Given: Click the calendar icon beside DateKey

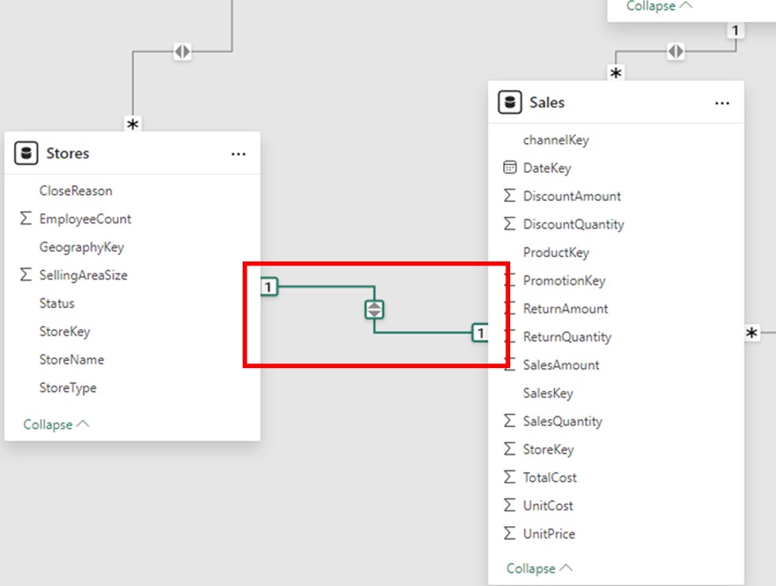Looking at the screenshot, I should (x=509, y=168).
